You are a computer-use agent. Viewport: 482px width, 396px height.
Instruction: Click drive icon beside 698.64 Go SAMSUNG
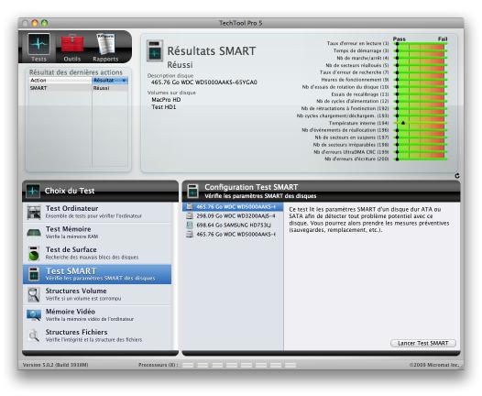pyautogui.click(x=190, y=225)
